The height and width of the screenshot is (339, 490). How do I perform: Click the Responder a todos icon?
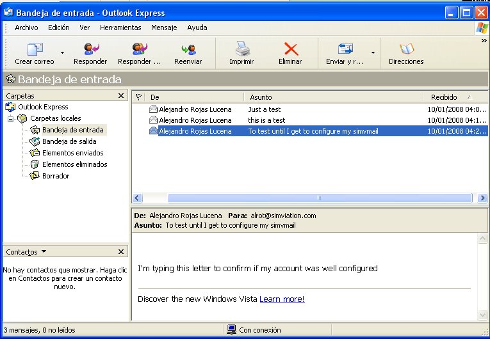tap(140, 49)
